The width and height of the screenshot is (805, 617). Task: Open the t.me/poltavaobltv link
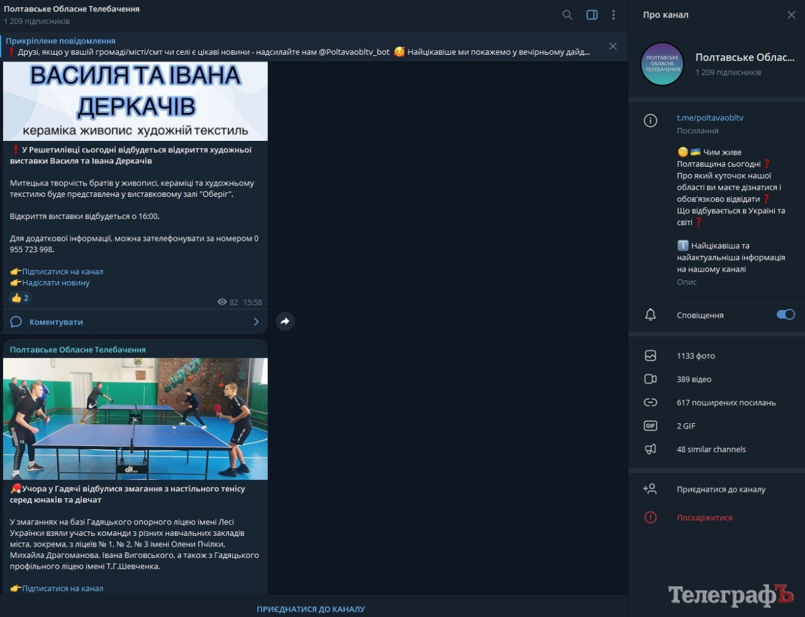tap(709, 118)
